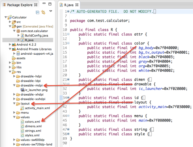Click the ic_launcher.png image icon

[23, 90]
